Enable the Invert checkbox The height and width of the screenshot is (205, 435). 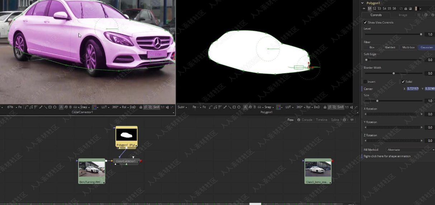tap(365, 82)
